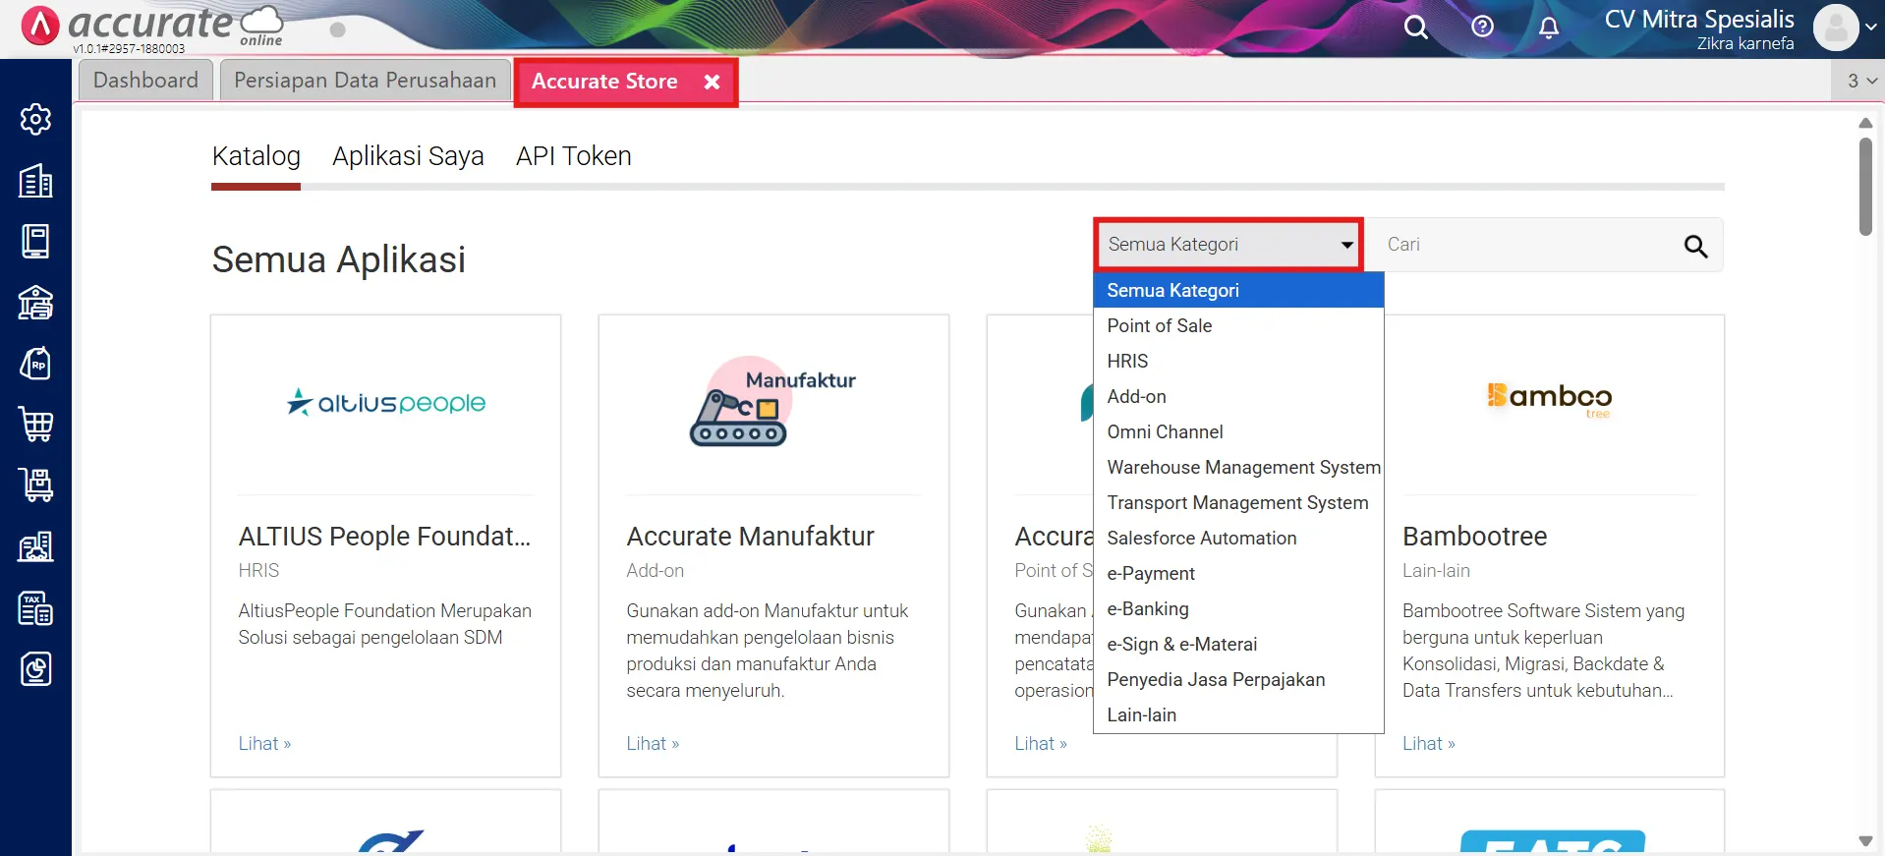Open the settings gear in sidebar

pos(35,119)
